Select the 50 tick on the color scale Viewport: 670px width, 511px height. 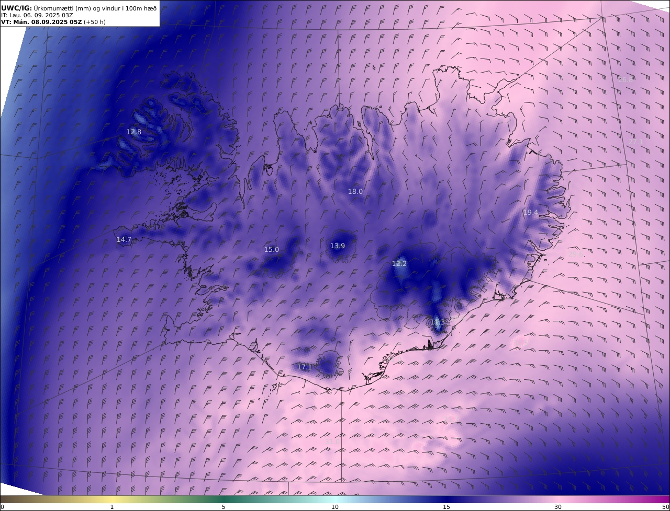[666, 507]
